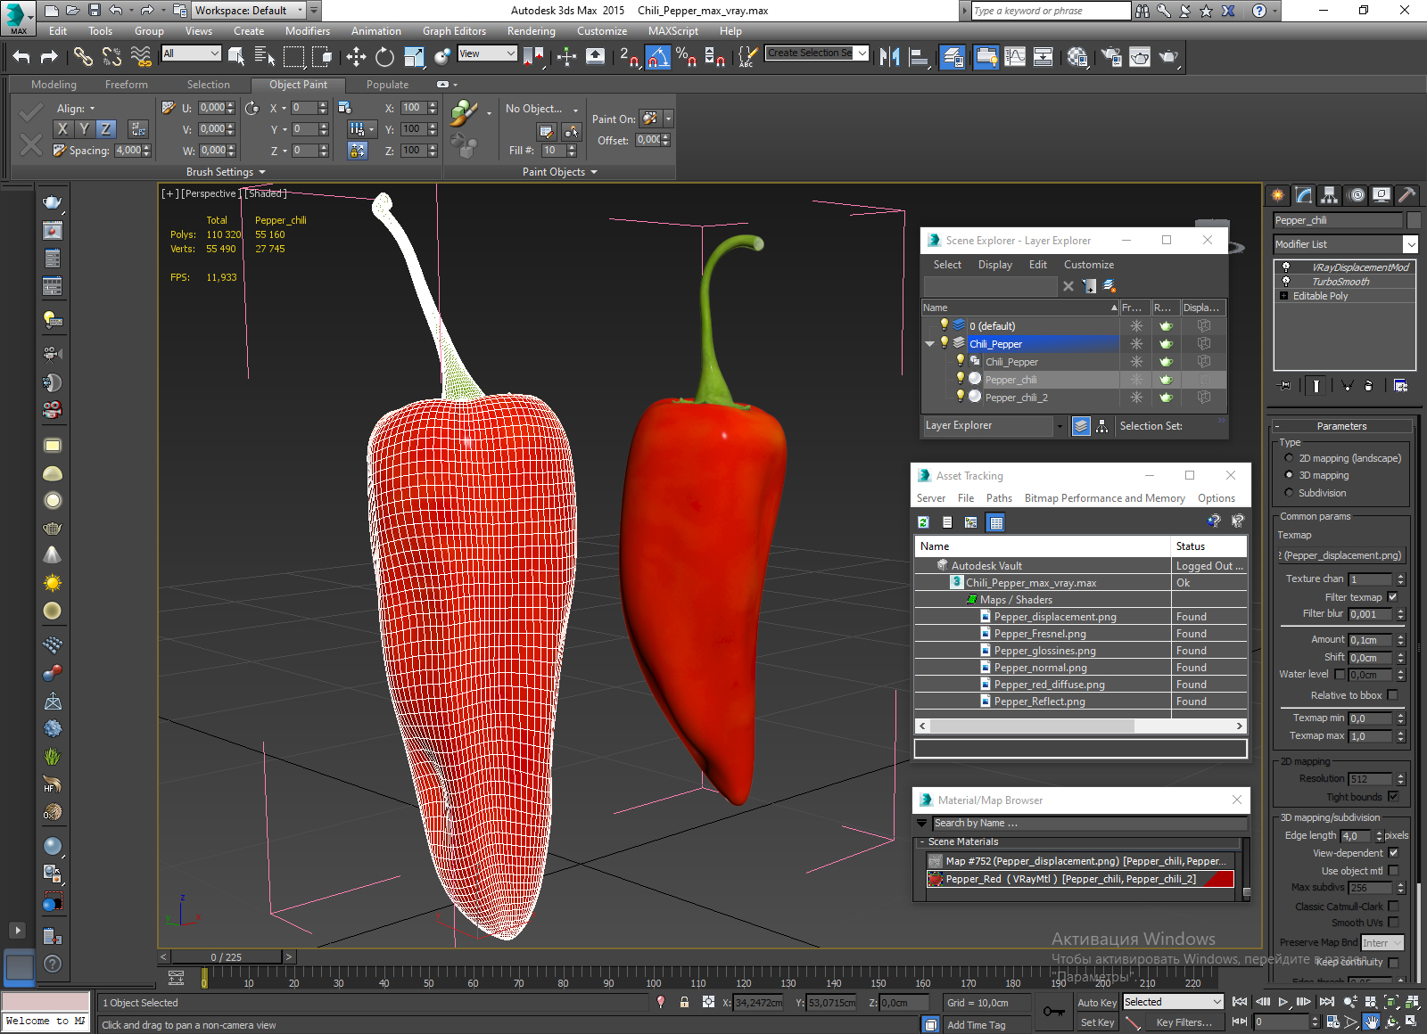Open the Modifier List dropdown

(1410, 244)
